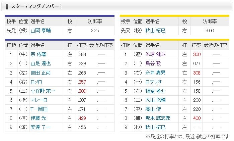Click designated hitter マレーロ
The image size is (234, 141).
pos(38,100)
